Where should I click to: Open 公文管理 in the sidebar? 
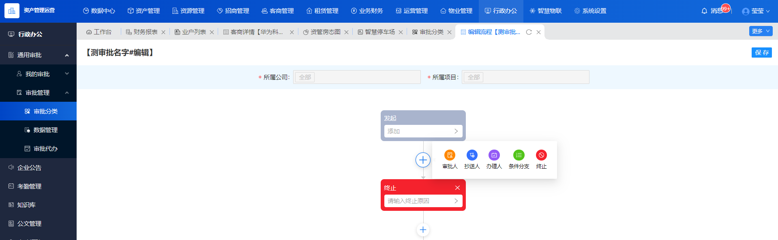[38, 223]
